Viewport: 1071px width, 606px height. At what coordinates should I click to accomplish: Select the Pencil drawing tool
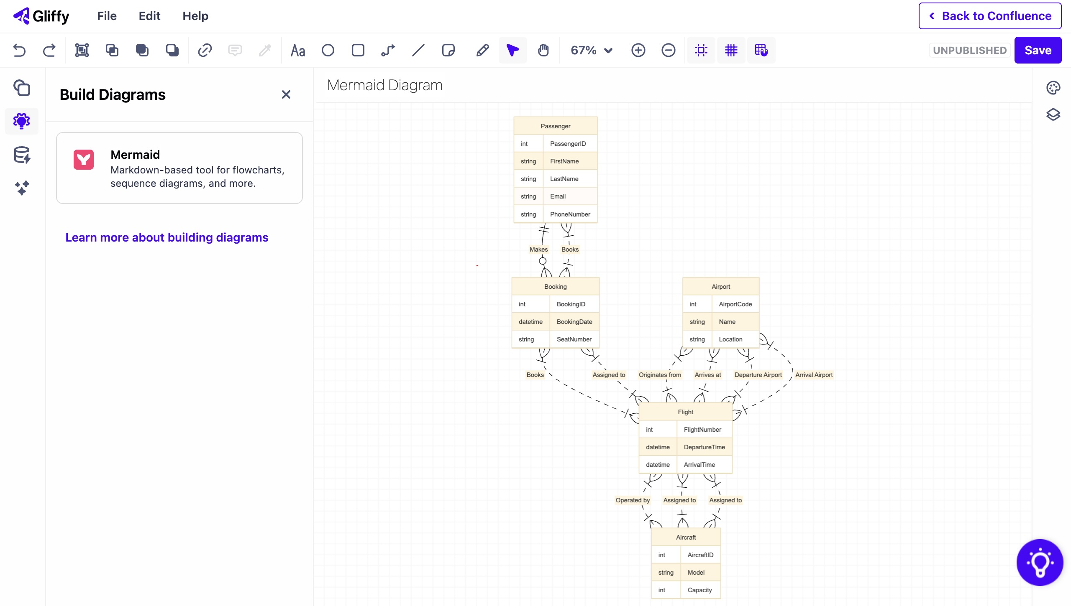[482, 50]
